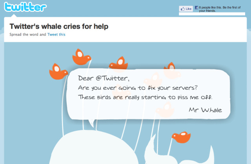Click the text about fixing your servers
251x164 pixels.
point(138,88)
